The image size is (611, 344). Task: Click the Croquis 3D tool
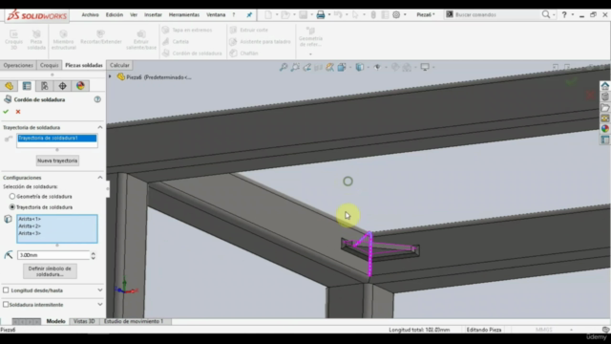pos(13,39)
